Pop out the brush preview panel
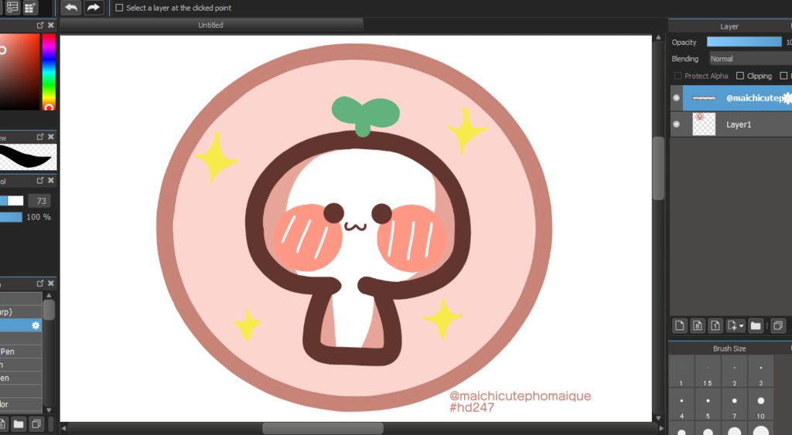Image resolution: width=792 pixels, height=435 pixels. [40, 137]
